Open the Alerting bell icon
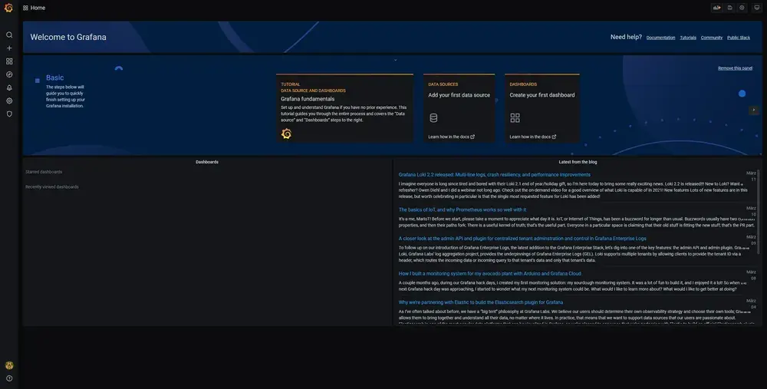This screenshot has width=767, height=389. click(9, 87)
